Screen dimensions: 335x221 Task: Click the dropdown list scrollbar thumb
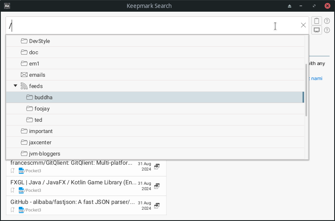[x=306, y=90]
